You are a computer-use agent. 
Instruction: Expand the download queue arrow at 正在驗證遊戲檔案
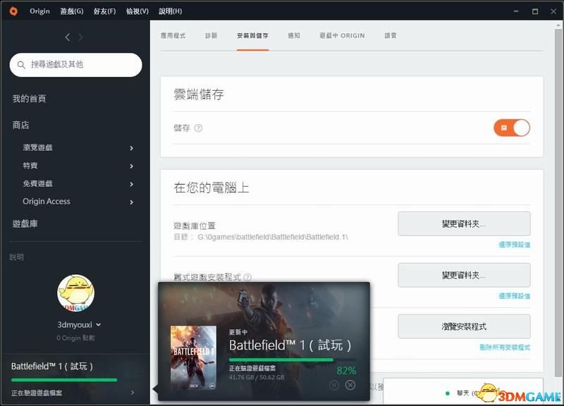pos(133,393)
